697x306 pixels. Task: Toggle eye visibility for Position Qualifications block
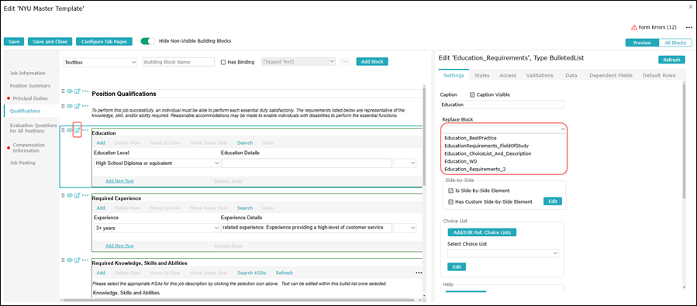pos(70,91)
